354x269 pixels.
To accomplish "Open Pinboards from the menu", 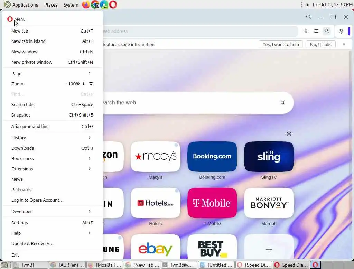I will [x=53, y=190].
